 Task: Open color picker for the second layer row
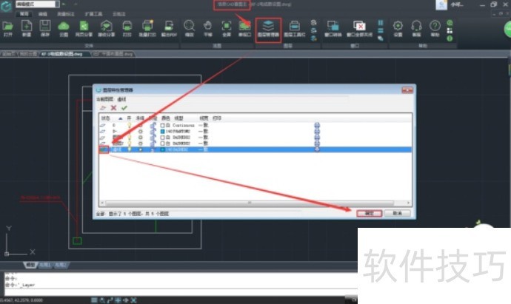pyautogui.click(x=162, y=132)
